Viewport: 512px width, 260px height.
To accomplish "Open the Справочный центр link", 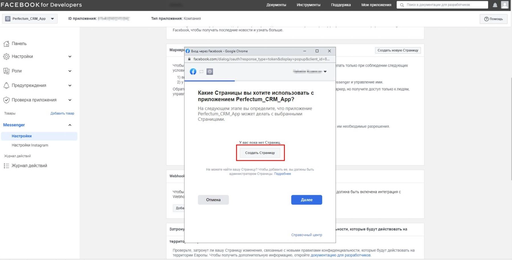I will 307,235.
